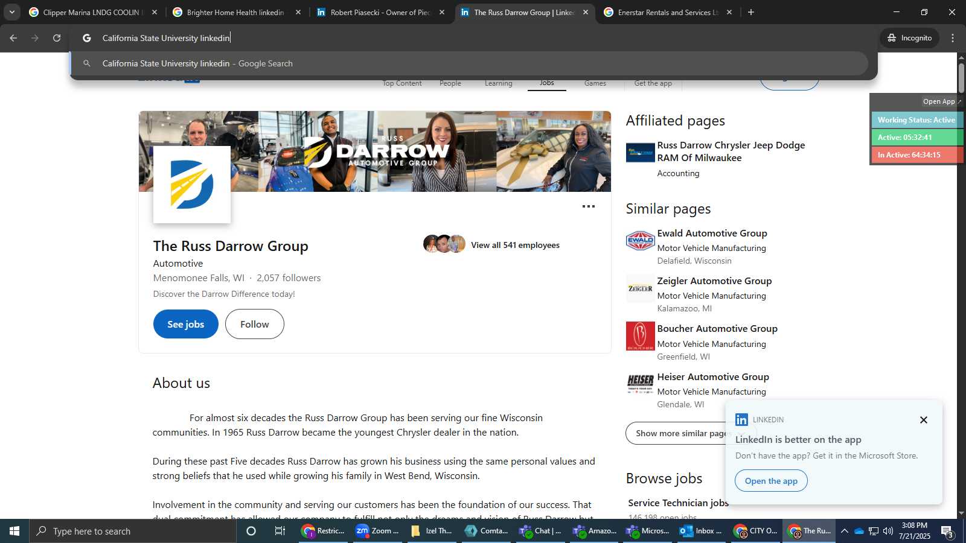Open the notification center icon
Viewport: 966px width, 543px height.
(x=947, y=532)
